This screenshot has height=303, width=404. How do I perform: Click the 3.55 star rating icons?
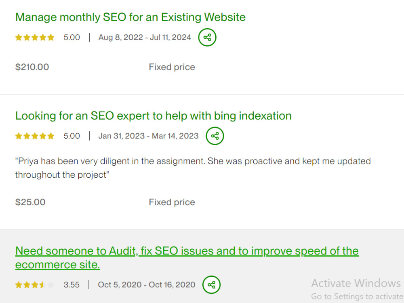35,285
